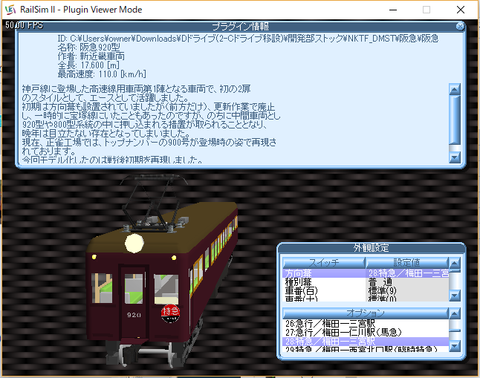Image resolution: width=480 pixels, height=378 pixels.
Task: Click the 920 car number on train front
Action: (134, 315)
